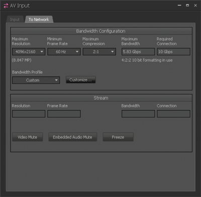Close the AV Input window
Image resolution: width=201 pixels, height=197 pixels.
(195, 6)
